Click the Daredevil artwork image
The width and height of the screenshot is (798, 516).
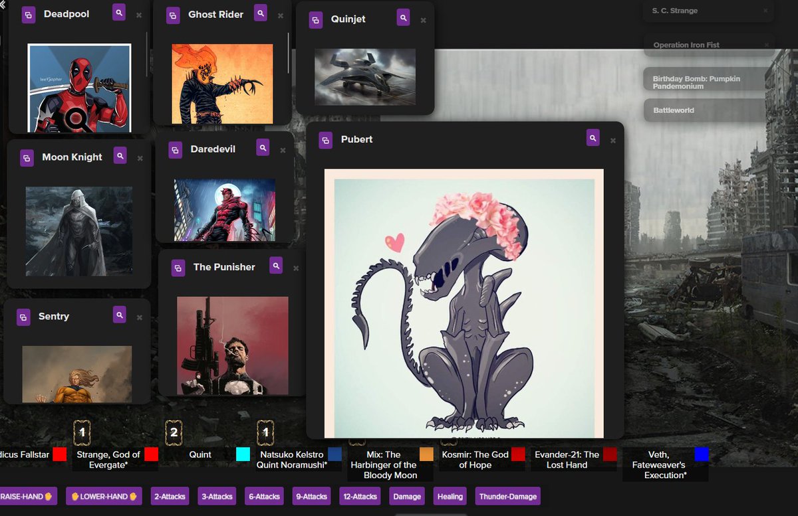point(225,210)
